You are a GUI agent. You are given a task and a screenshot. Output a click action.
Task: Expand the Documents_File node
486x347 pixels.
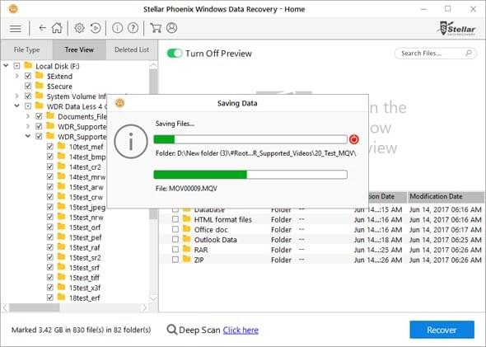pyautogui.click(x=28, y=116)
